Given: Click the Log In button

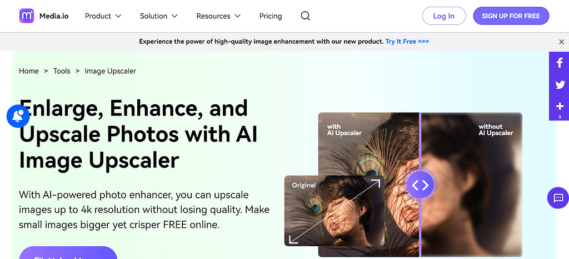Looking at the screenshot, I should point(444,16).
